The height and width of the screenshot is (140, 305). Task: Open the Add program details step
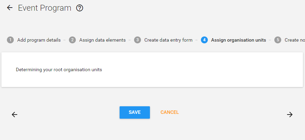coord(39,40)
